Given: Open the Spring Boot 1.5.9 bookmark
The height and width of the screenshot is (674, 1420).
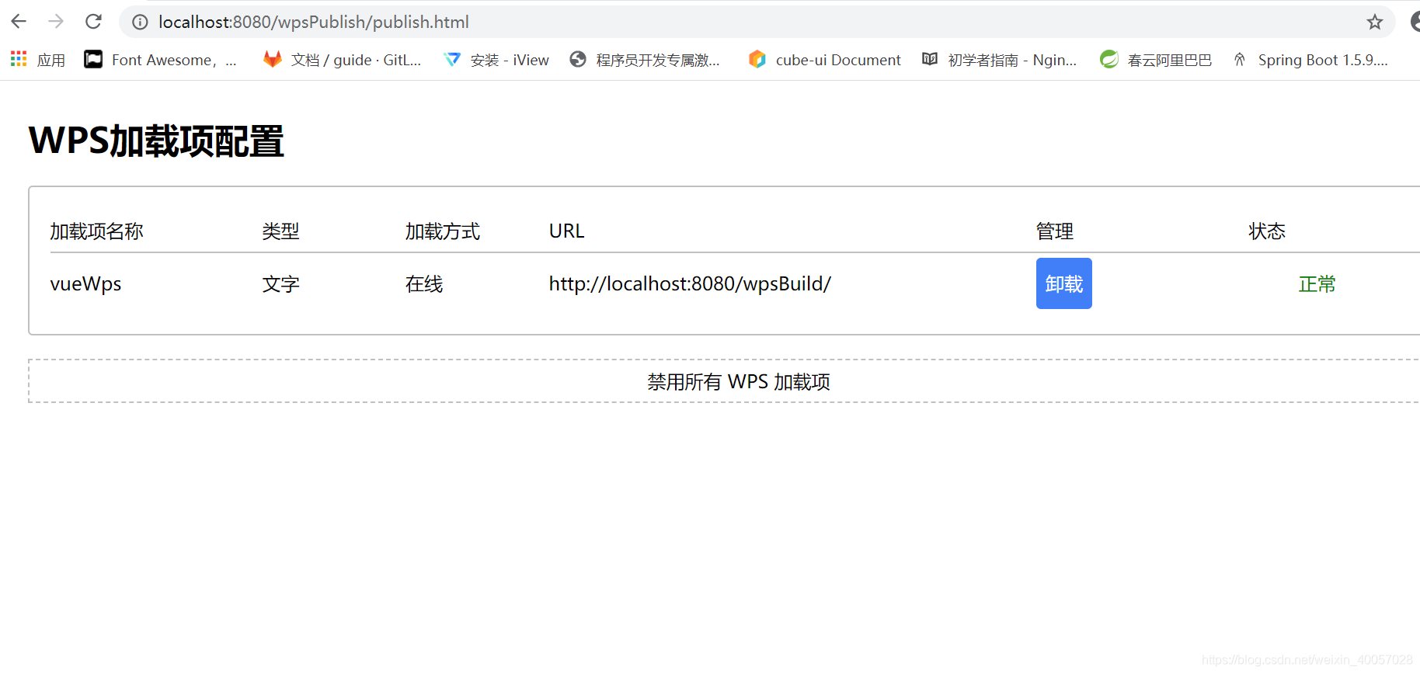Looking at the screenshot, I should [1323, 60].
